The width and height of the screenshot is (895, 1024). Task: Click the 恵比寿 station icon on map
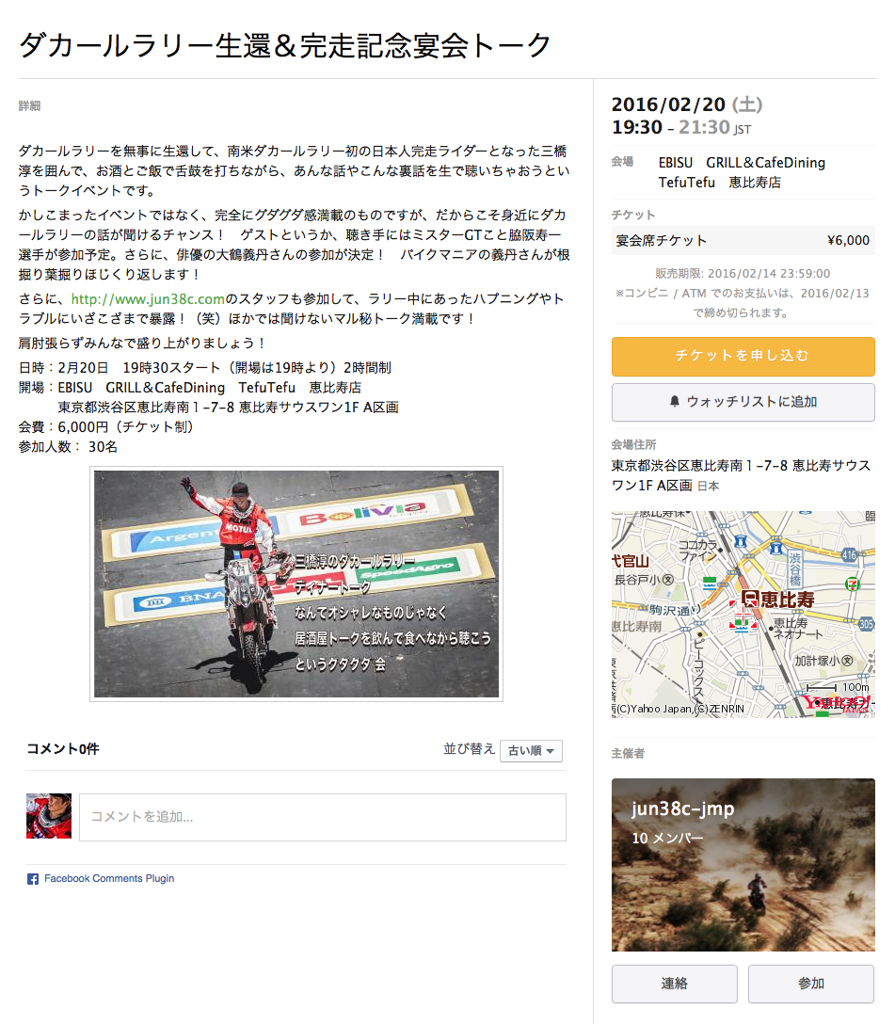[x=750, y=599]
